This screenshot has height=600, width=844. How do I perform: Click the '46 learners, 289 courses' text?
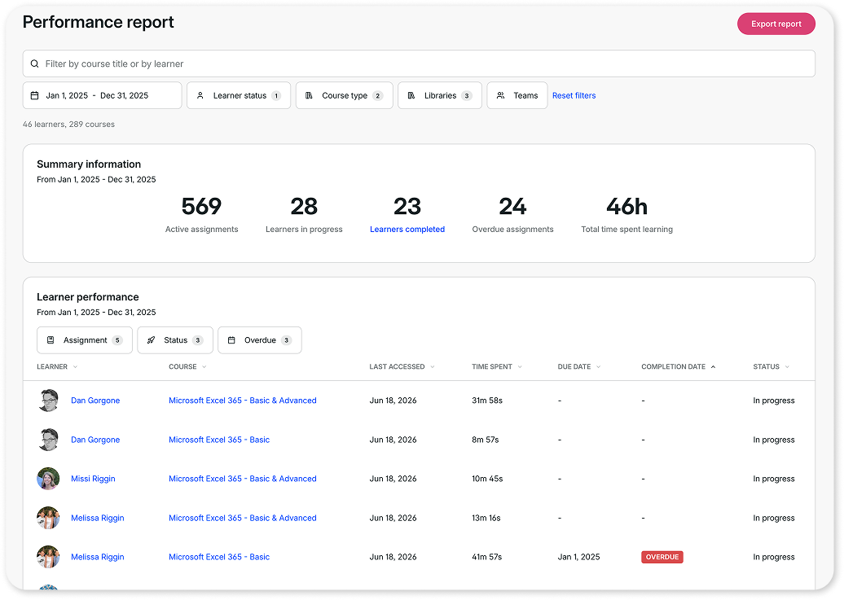[68, 125]
